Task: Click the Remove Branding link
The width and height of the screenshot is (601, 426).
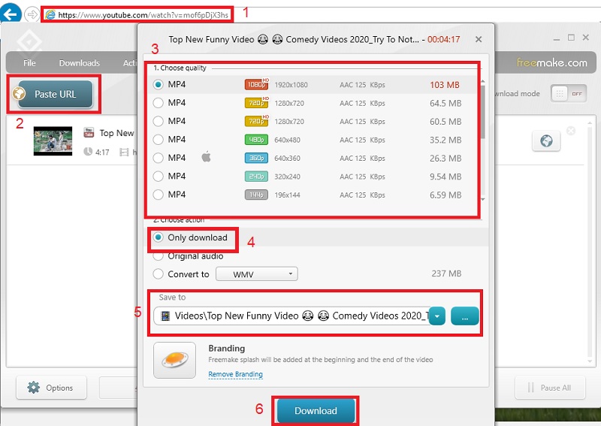Action: [x=235, y=374]
